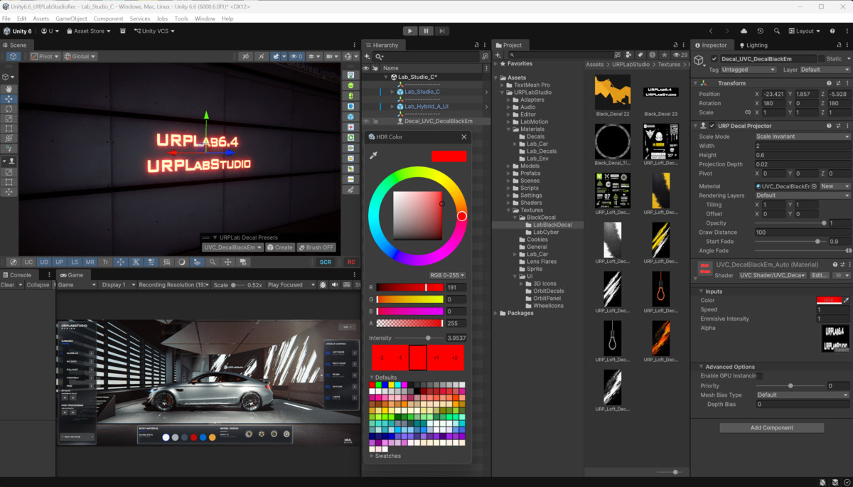Click the shader Edit... button
Viewport: 853px width, 487px height.
pos(820,275)
